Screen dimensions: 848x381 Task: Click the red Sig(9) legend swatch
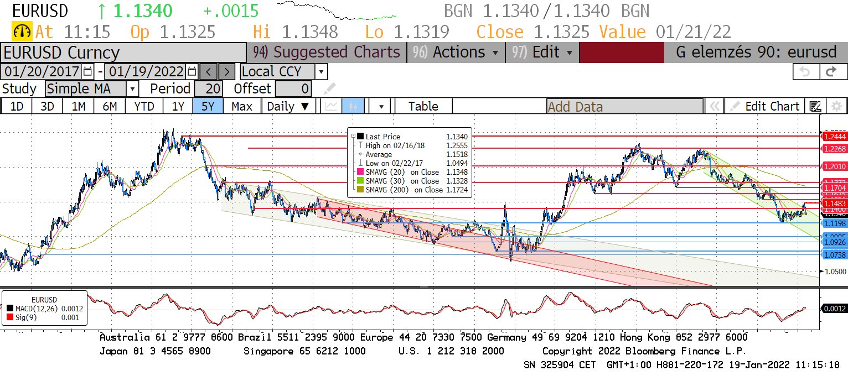[11, 317]
